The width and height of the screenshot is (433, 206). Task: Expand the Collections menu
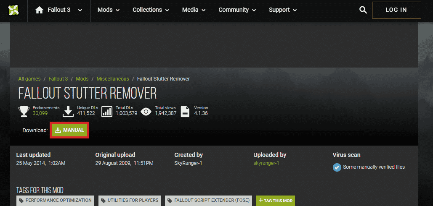tap(151, 10)
